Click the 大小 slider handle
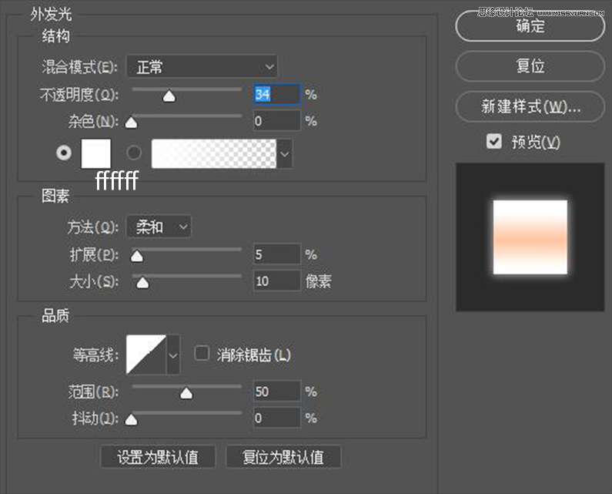The image size is (612, 494). 142,283
